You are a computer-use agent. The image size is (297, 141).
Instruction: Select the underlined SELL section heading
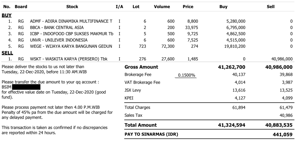(x=7, y=53)
